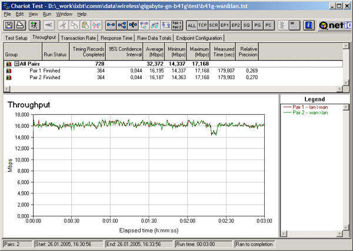The height and width of the screenshot is (251, 353).
Task: Select the Pair 2 Finished row
Action: (x=44, y=77)
